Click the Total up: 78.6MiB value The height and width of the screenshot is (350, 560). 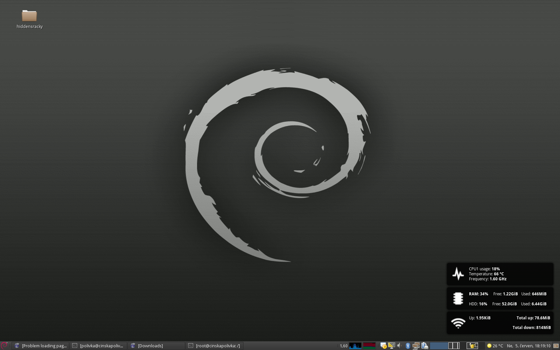point(533,318)
